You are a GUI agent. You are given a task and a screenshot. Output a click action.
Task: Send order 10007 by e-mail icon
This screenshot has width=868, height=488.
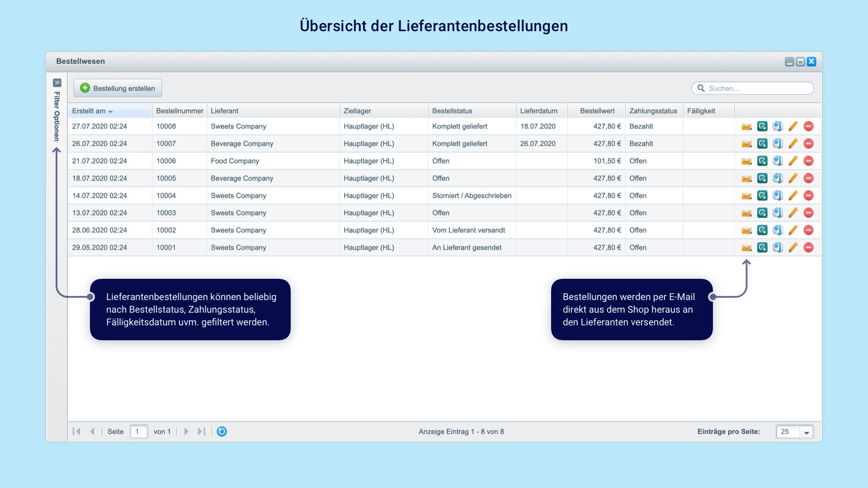click(747, 144)
